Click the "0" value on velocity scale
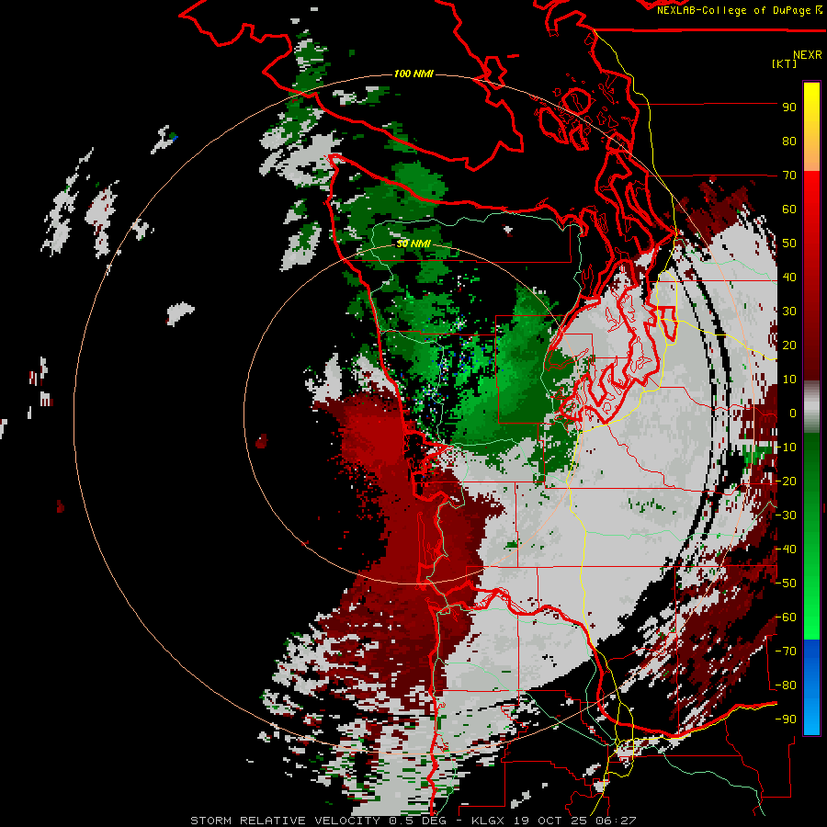 point(793,413)
